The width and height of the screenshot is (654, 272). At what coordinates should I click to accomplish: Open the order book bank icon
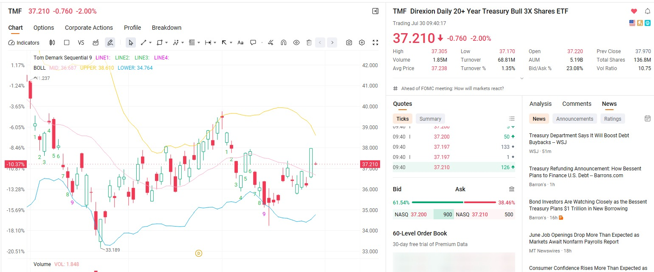pyautogui.click(x=512, y=189)
